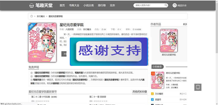Click the 星纪元恋爱学院最新章节 heading
218x105 pixels.
point(43,92)
